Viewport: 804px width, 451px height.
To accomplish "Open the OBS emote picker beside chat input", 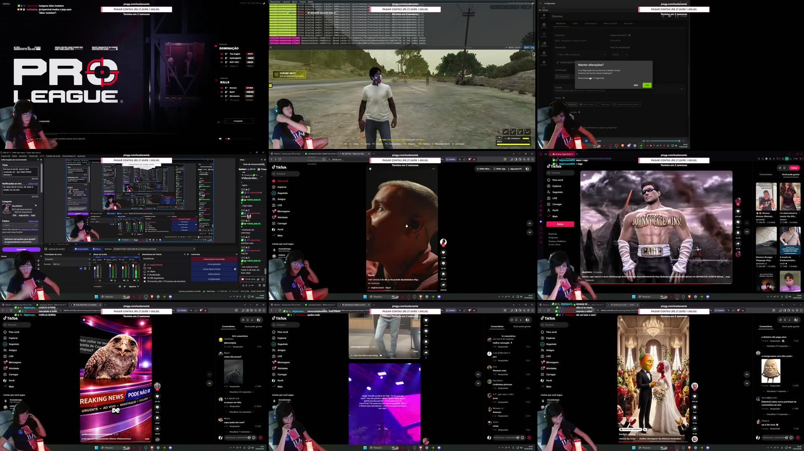I will pyautogui.click(x=263, y=279).
